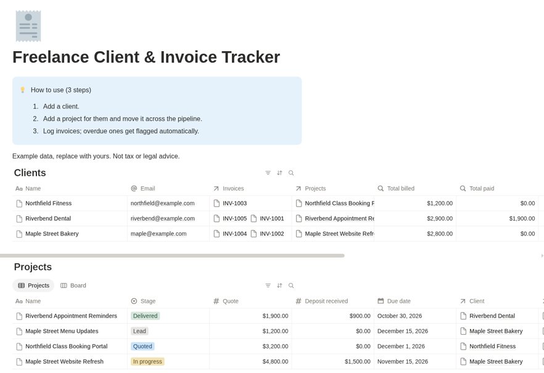This screenshot has width=544, height=373.
Task: Open the Name column header in Projects table
Action: click(70, 301)
